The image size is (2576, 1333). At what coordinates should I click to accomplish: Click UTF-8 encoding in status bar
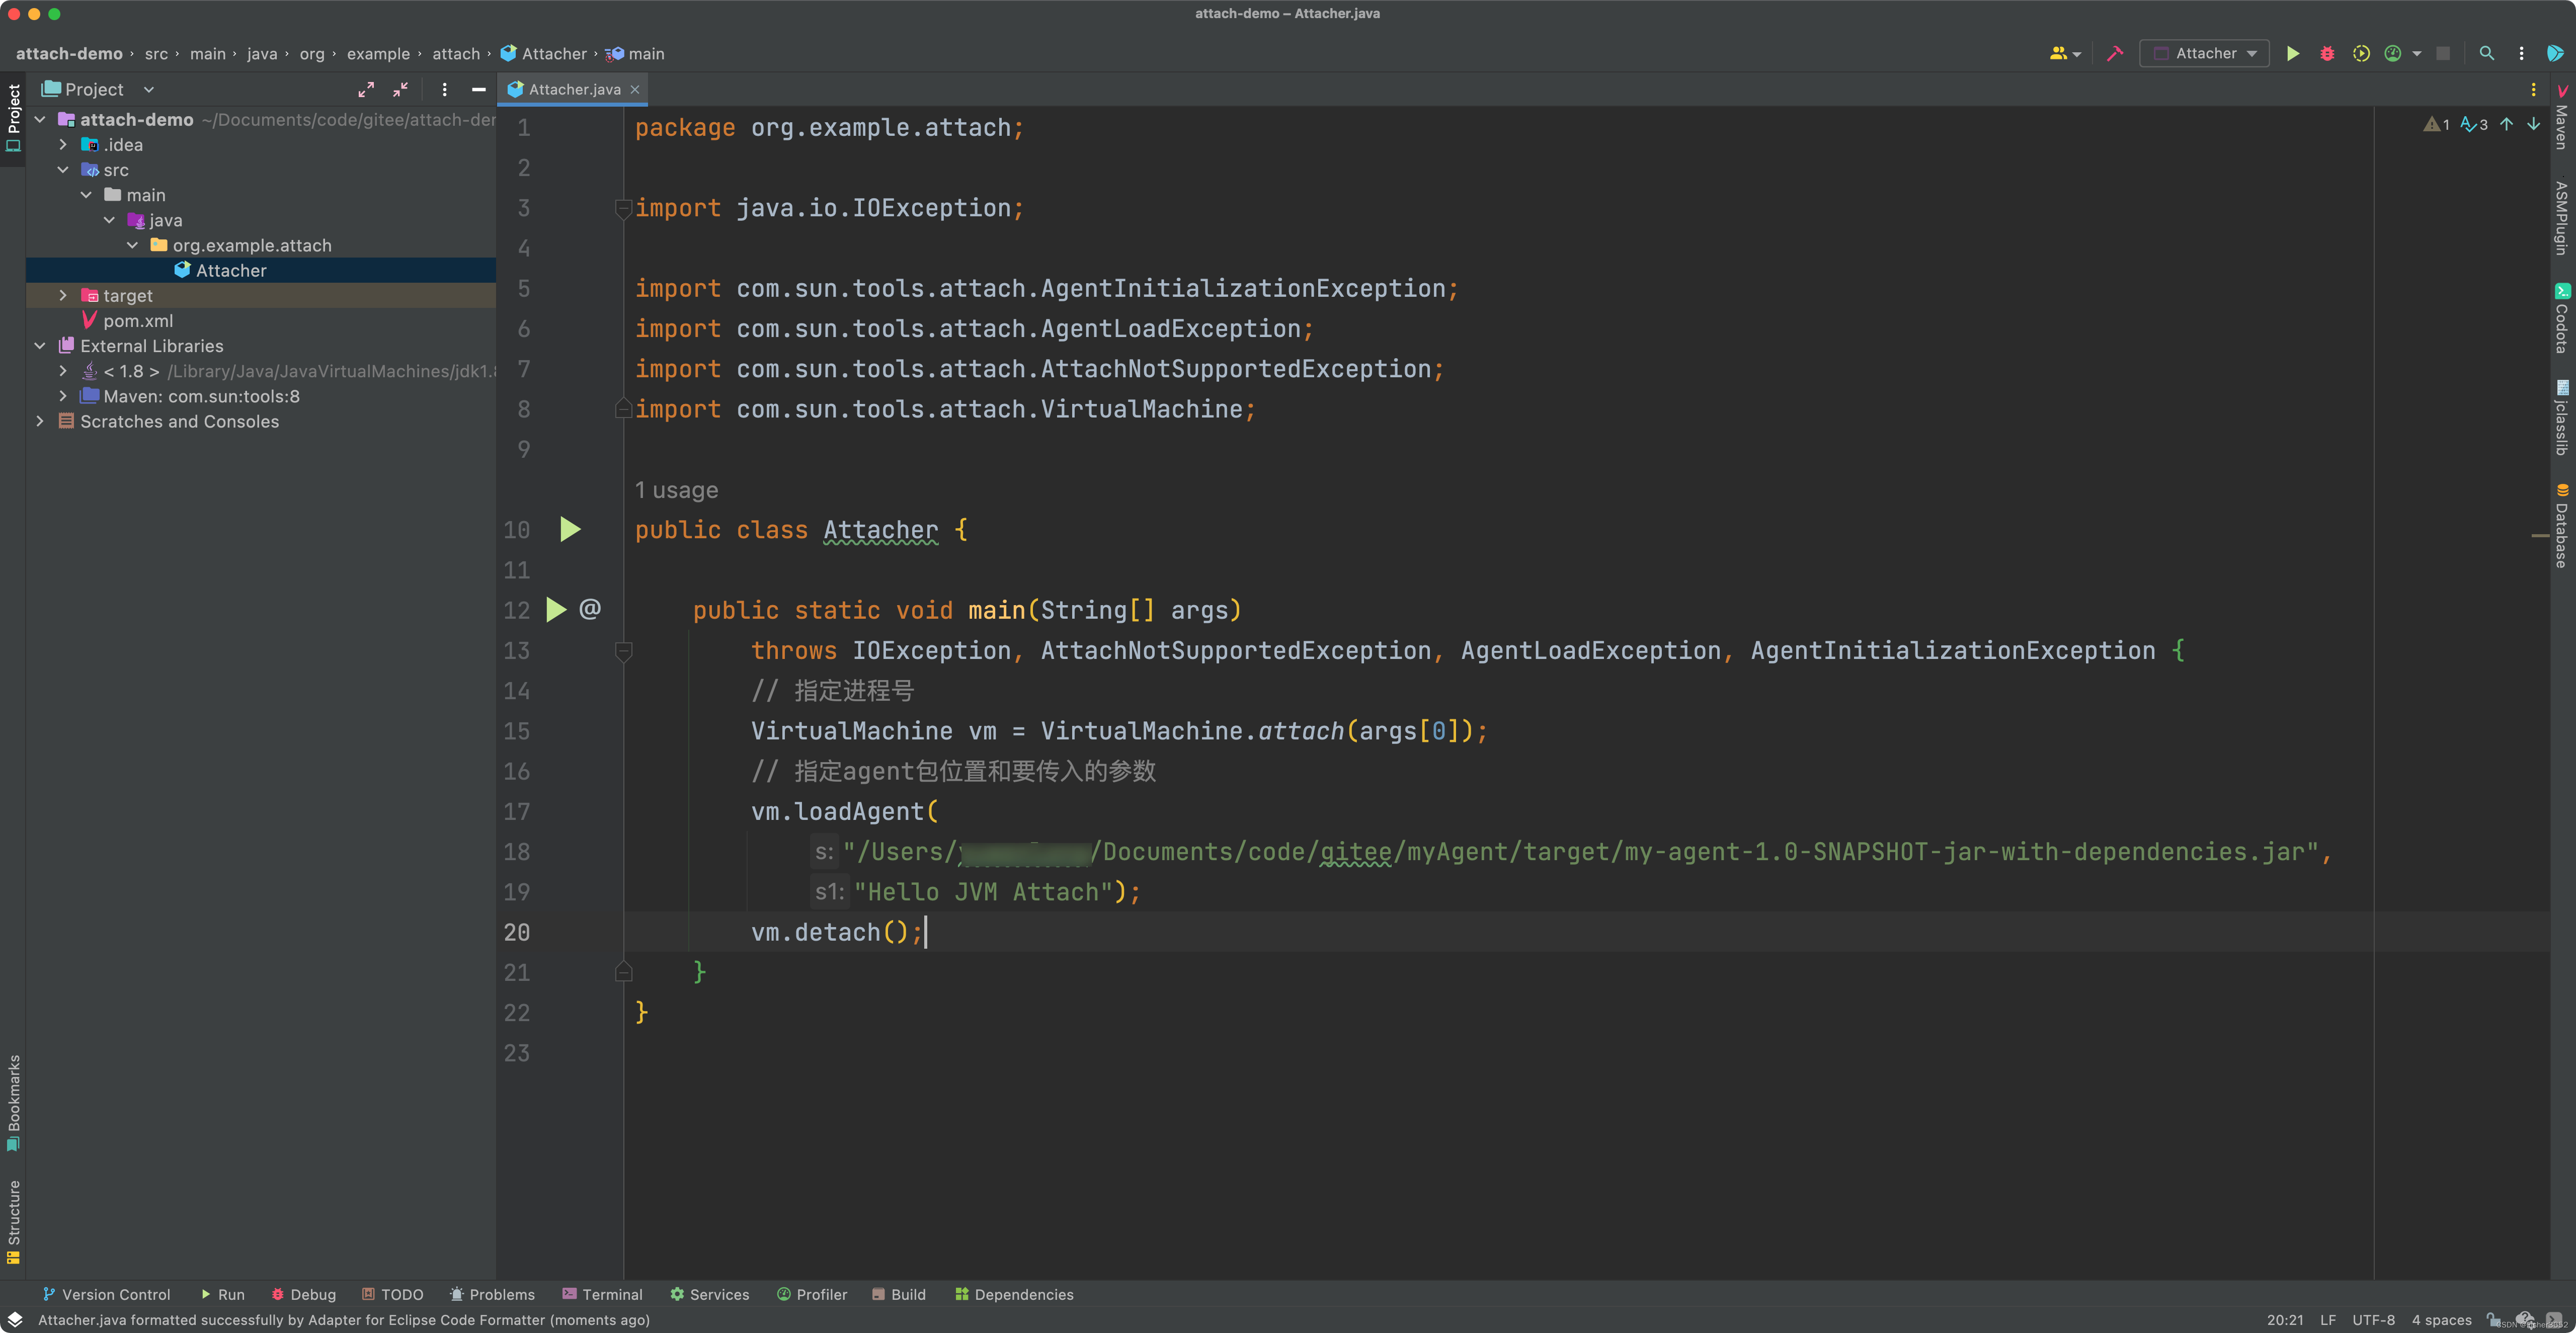click(x=2373, y=1320)
